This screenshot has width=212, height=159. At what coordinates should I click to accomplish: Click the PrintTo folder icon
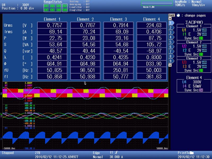click(192, 153)
